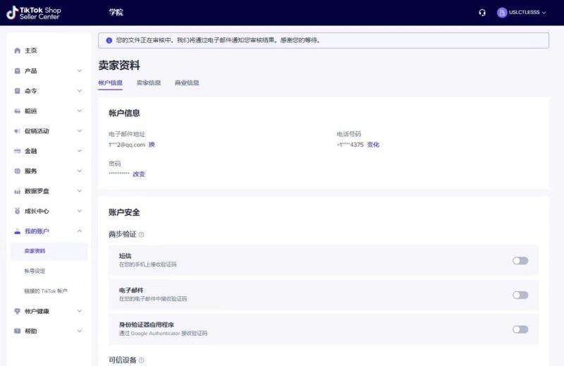Screen dimensions: 564x366
Task: Open 学院 in the top navigation
Action: 116,12
